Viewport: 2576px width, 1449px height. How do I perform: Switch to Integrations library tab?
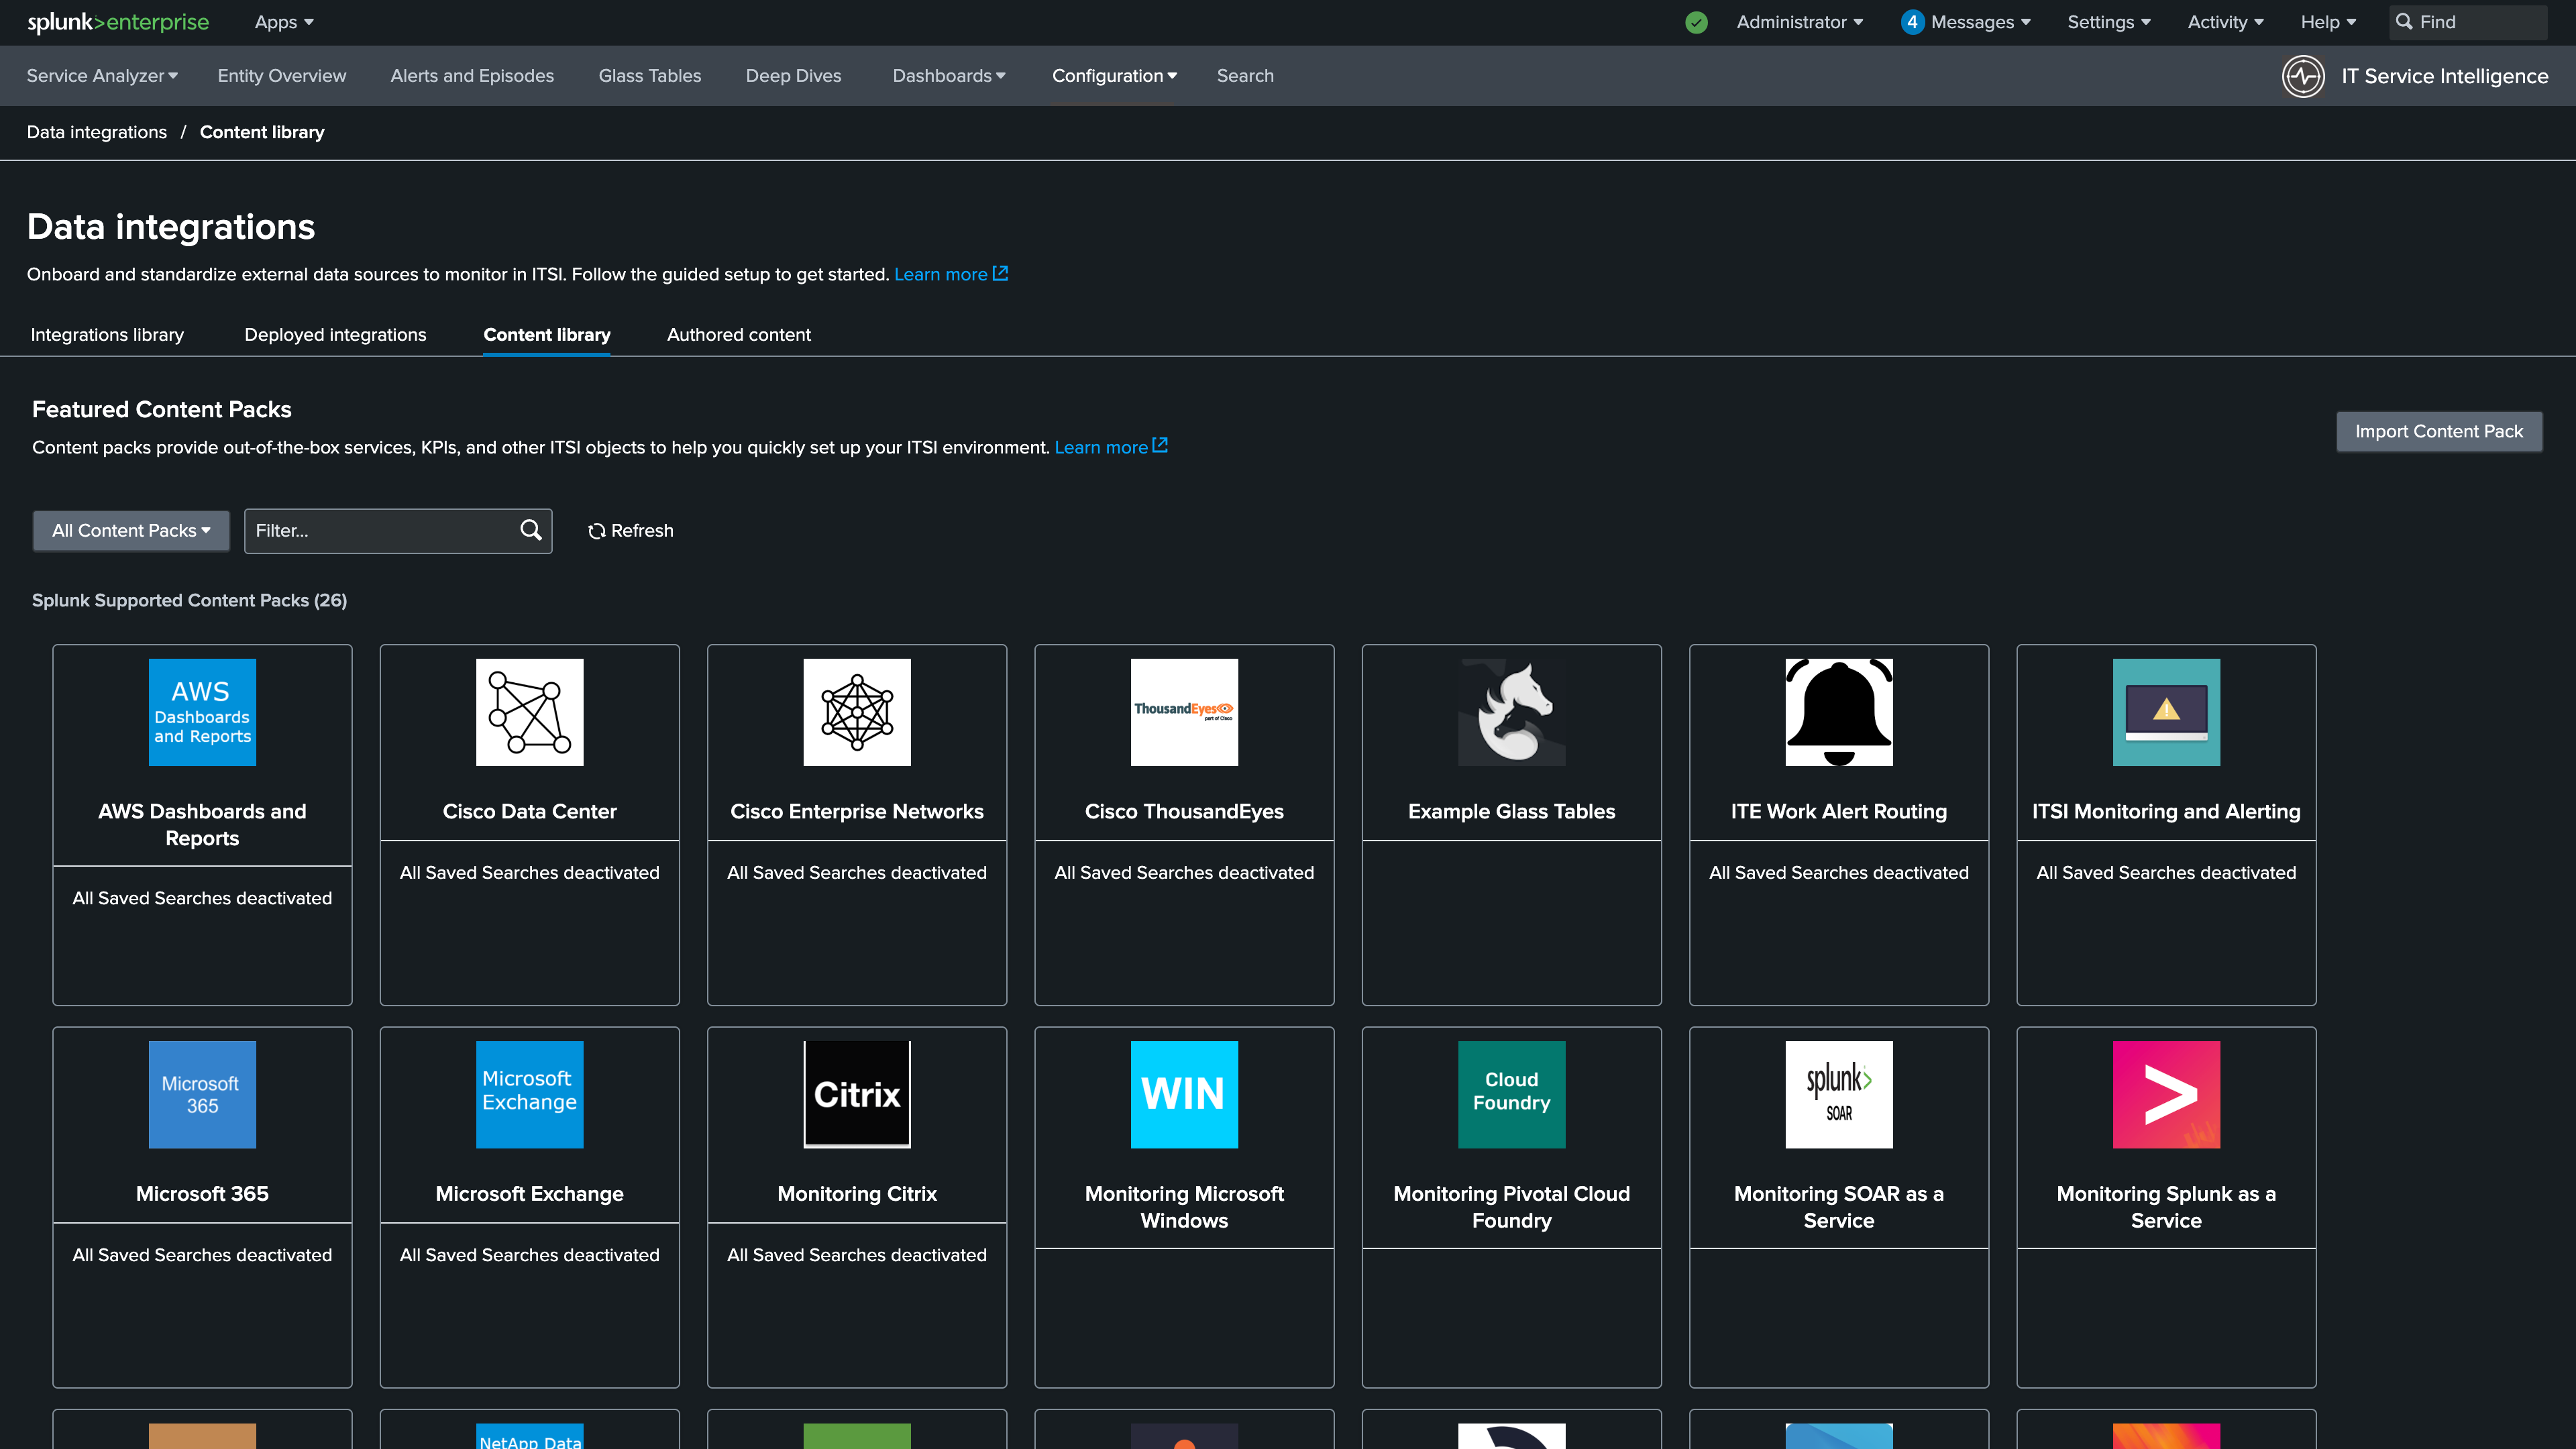click(107, 335)
